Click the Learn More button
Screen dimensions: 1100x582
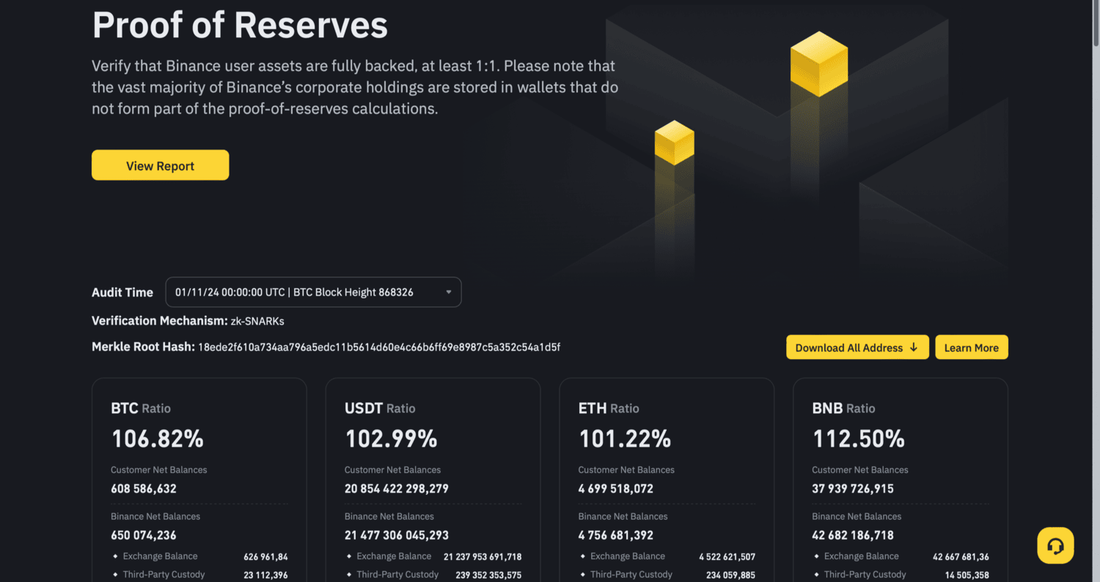point(971,347)
